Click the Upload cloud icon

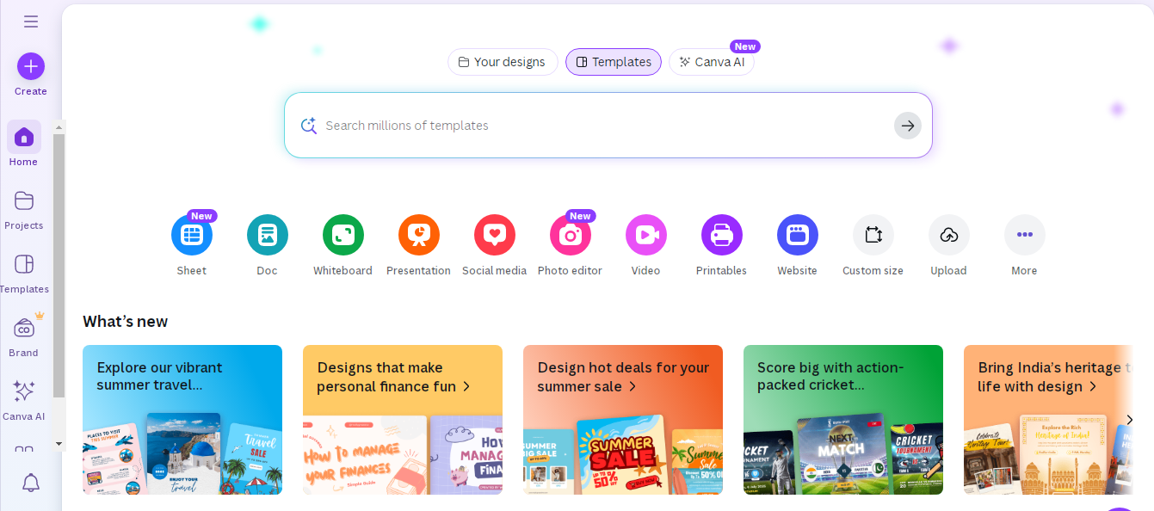(x=948, y=235)
